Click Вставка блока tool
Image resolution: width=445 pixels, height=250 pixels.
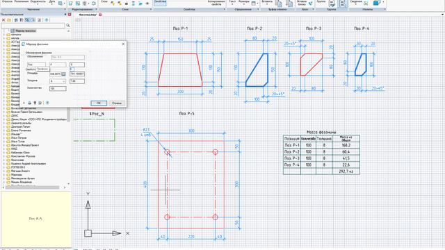302,3
